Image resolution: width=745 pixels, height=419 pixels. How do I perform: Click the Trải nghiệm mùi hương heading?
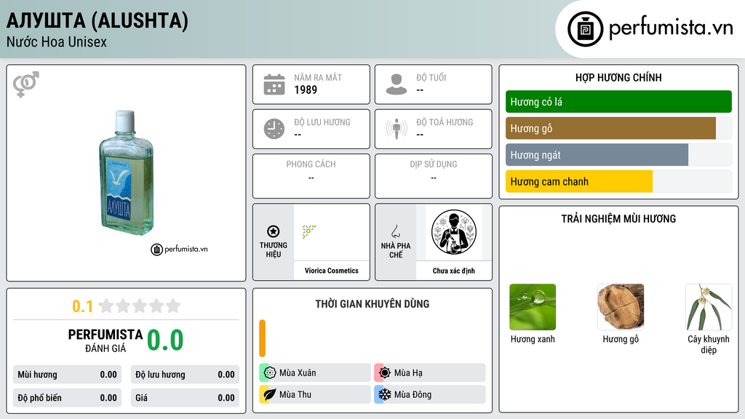[618, 219]
